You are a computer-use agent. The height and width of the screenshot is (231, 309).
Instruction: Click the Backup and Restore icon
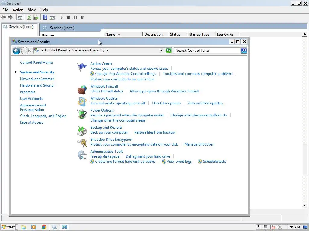point(82,131)
